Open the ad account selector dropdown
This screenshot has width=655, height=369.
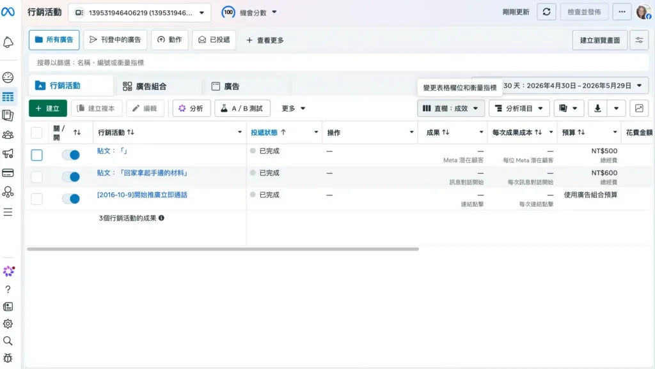(x=139, y=13)
